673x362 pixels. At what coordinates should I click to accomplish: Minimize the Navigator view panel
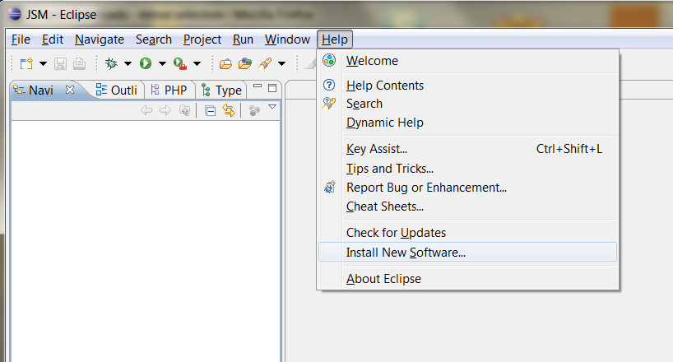(x=258, y=86)
